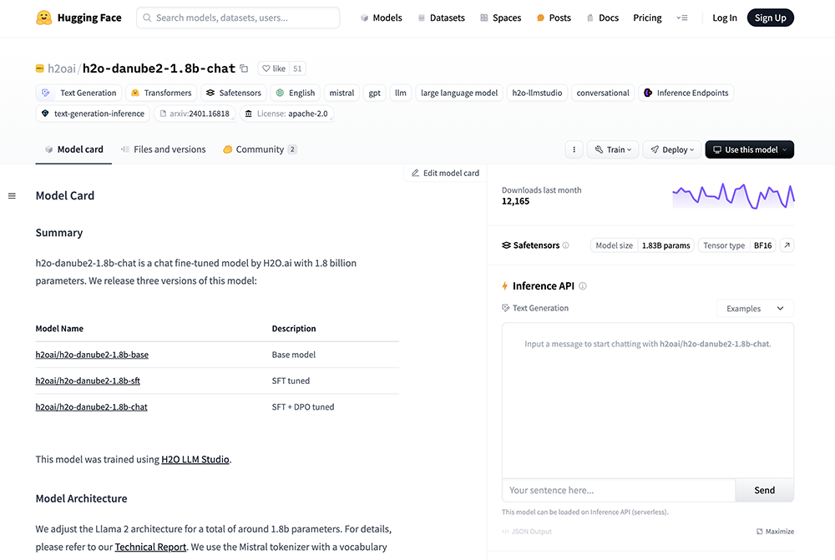Open the Examples dropdown
Screen dimensions: 835x560
(x=755, y=309)
